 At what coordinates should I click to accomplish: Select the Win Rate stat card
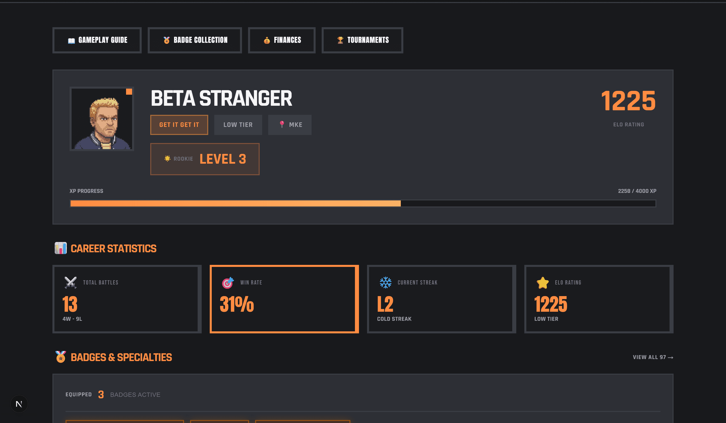click(x=284, y=299)
